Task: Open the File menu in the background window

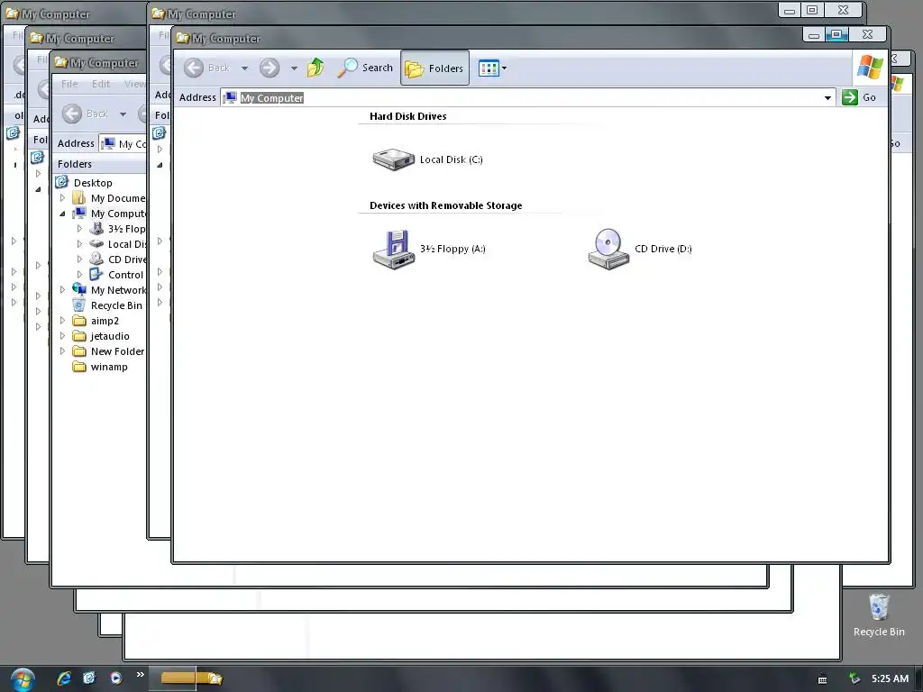Action: click(x=69, y=84)
